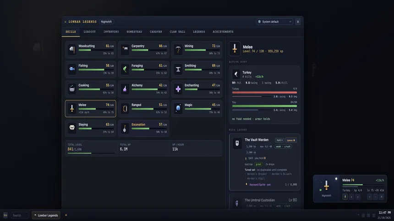This screenshot has width=394, height=221.
Task: Select the Ranged bow icon
Action: pos(125,108)
